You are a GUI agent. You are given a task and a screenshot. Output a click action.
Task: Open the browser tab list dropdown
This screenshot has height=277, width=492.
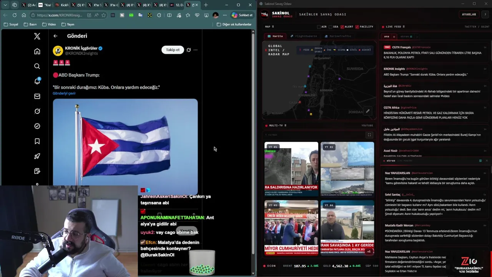tap(5, 5)
